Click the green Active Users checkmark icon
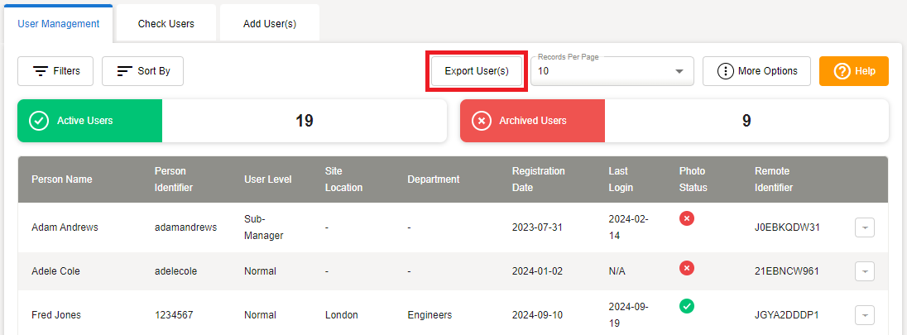 (38, 121)
